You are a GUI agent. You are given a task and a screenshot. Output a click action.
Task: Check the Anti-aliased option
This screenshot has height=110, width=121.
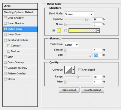(80, 69)
